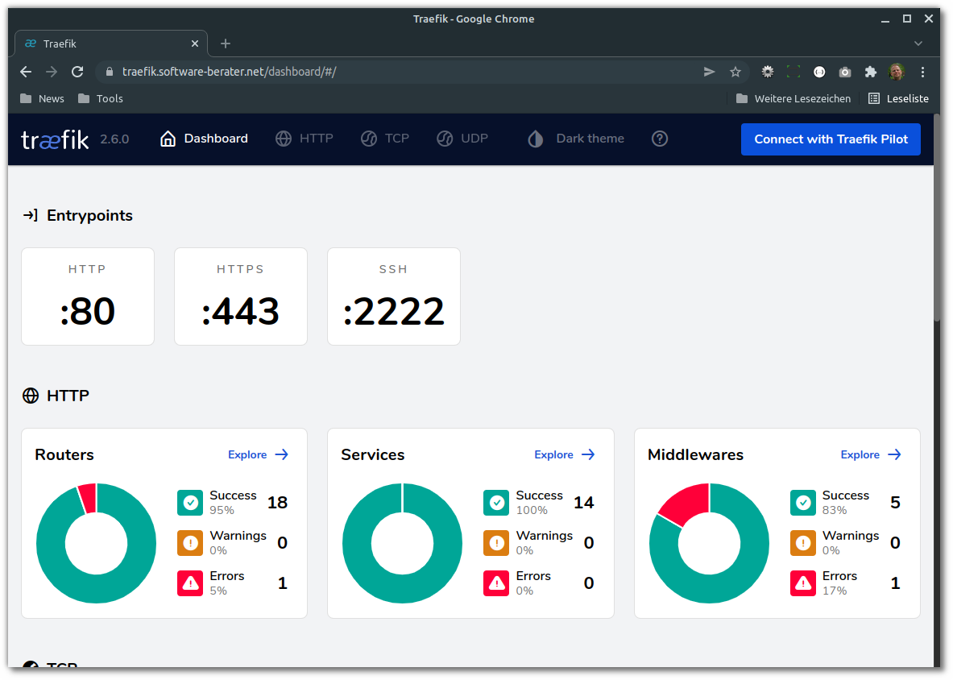Go back in browser history

(x=26, y=72)
